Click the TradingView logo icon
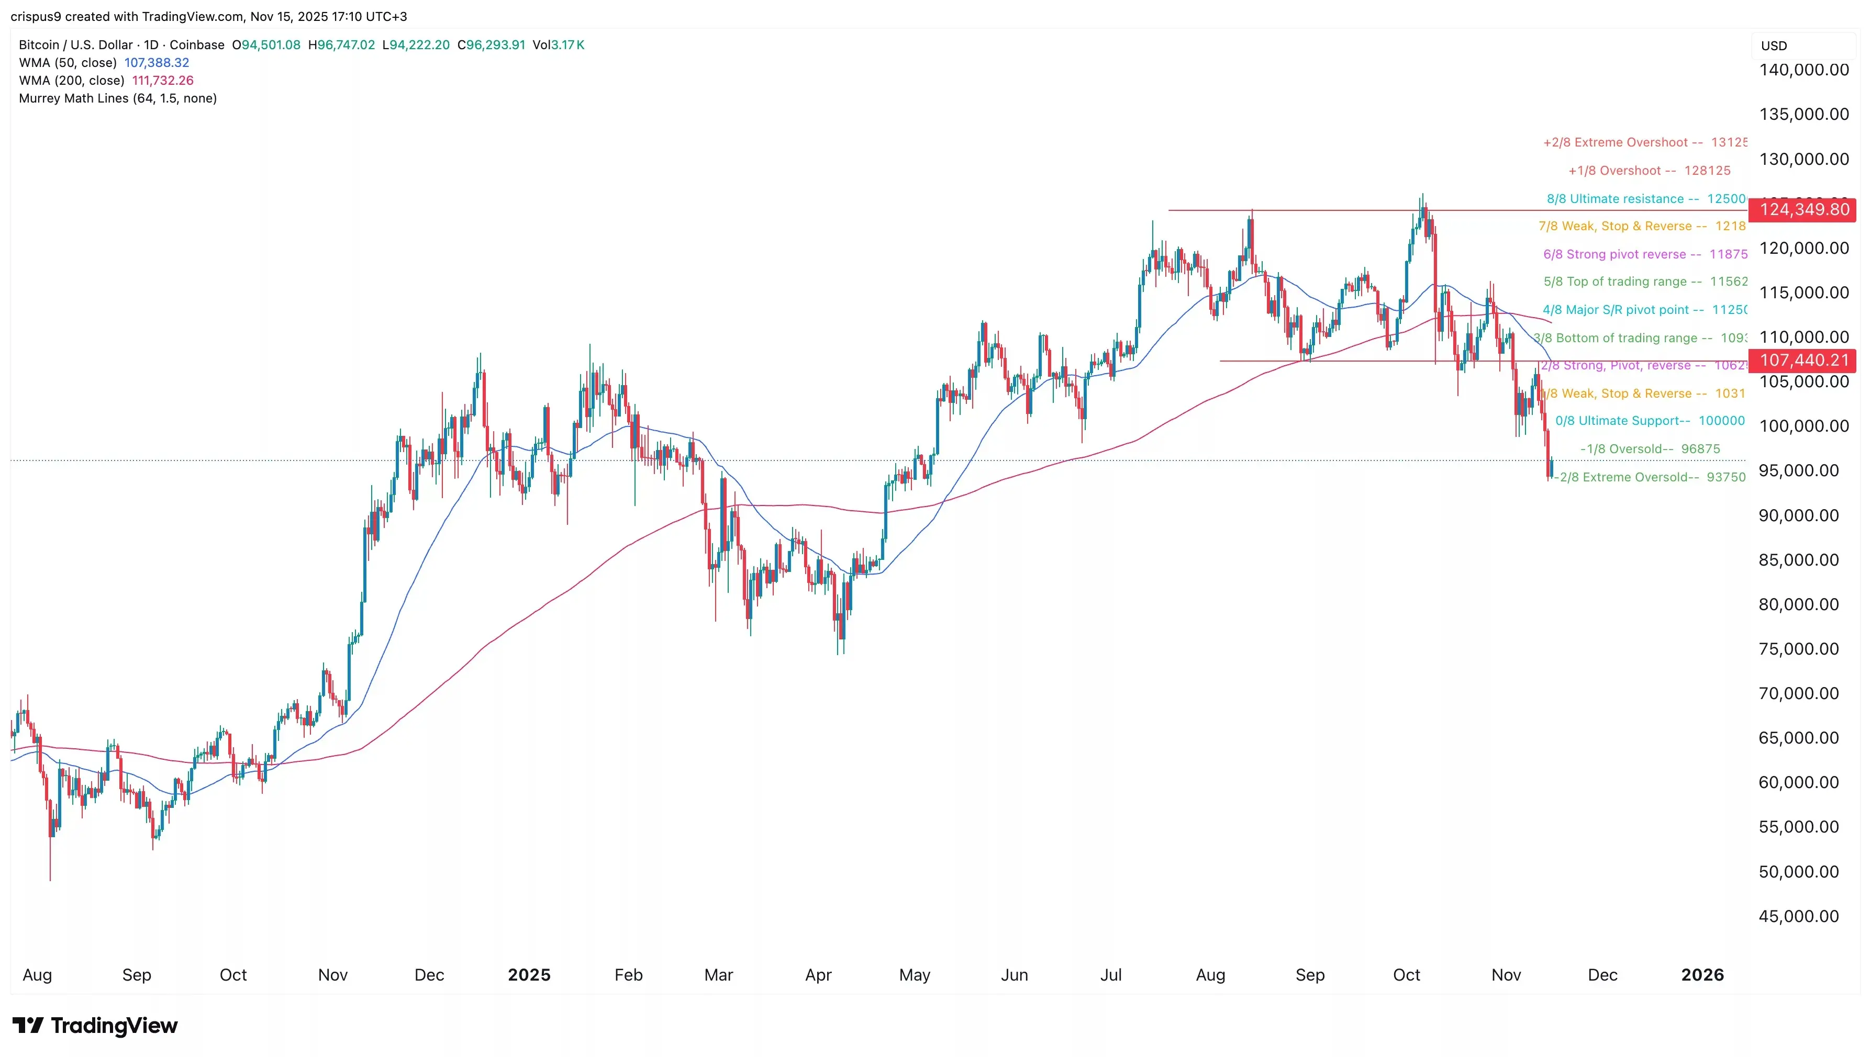The image size is (1871, 1057). coord(28,1025)
